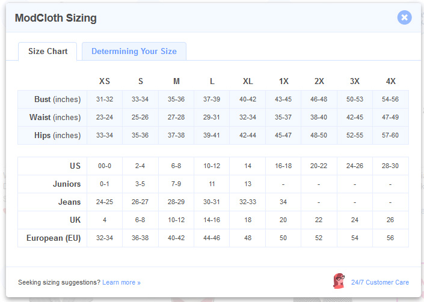This screenshot has width=424, height=302.
Task: Click waist value 29-31
Action: point(212,118)
